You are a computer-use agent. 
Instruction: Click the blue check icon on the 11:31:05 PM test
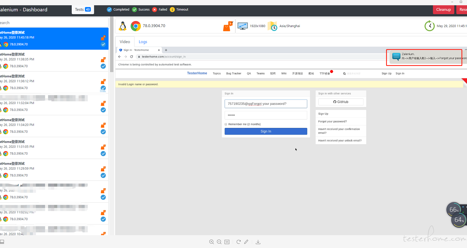(x=103, y=153)
